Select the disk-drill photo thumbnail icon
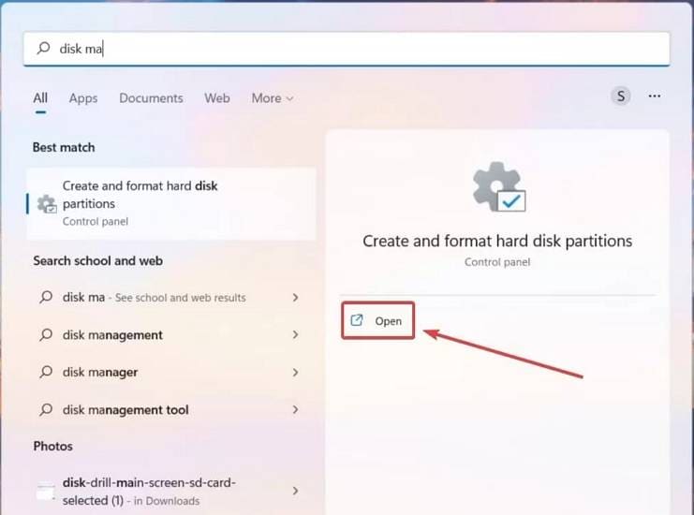This screenshot has height=515, width=694. (46, 491)
